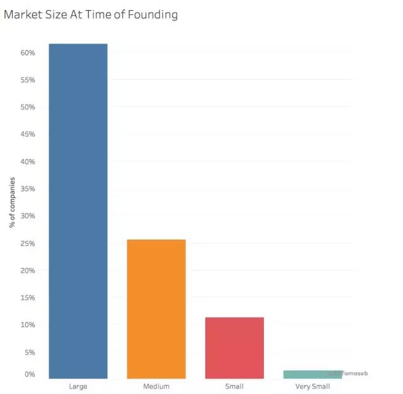
Task: Click the 0% y-axis tick label
Action: point(29,374)
